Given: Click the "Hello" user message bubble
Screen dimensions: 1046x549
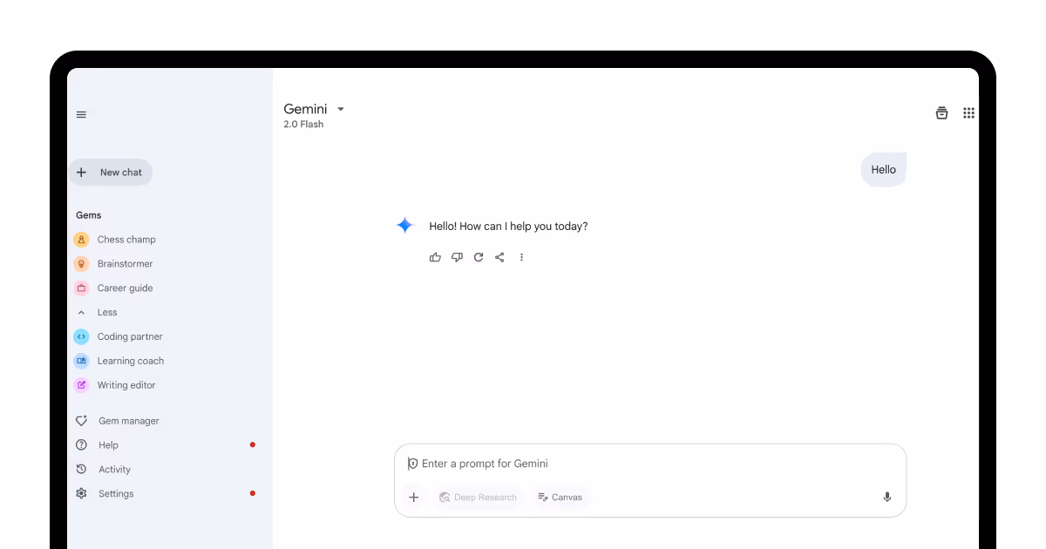Looking at the screenshot, I should tap(883, 170).
